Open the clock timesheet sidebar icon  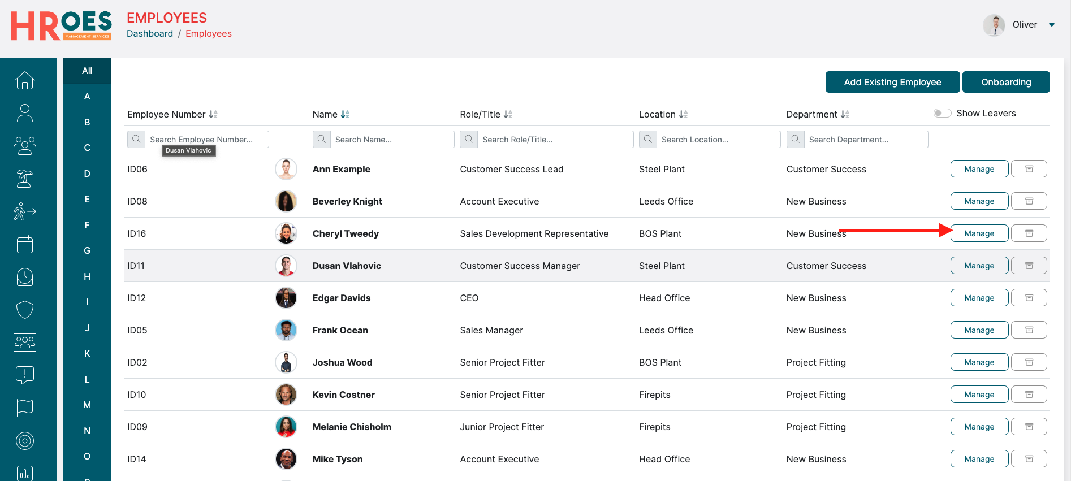[x=25, y=277]
